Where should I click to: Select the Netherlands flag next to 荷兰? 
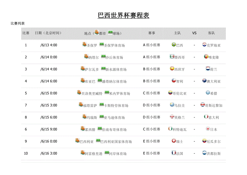[x=208, y=69]
